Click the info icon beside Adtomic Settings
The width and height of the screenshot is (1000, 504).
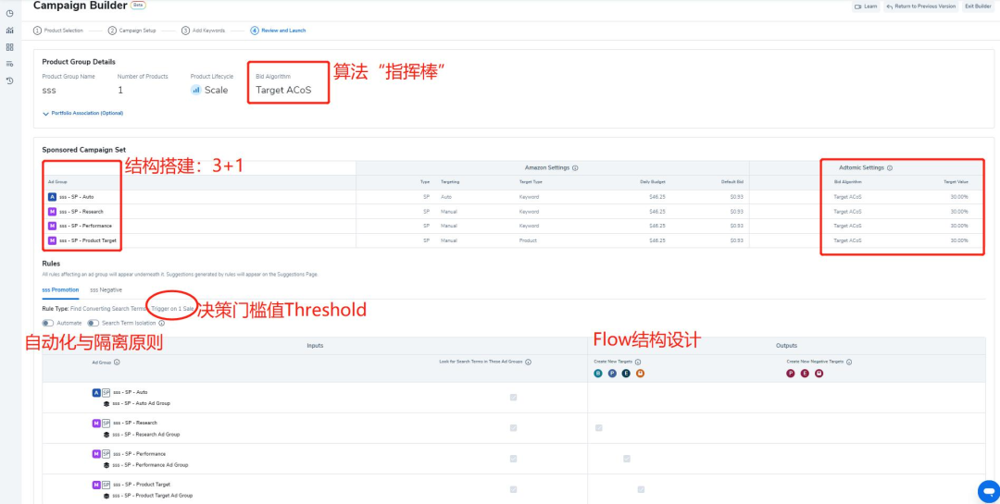pos(890,168)
